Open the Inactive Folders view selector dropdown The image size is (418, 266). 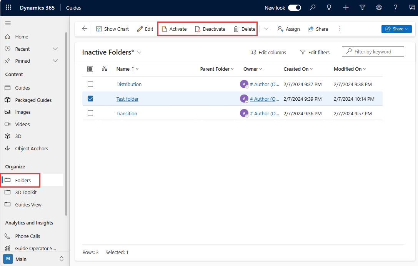pos(139,52)
